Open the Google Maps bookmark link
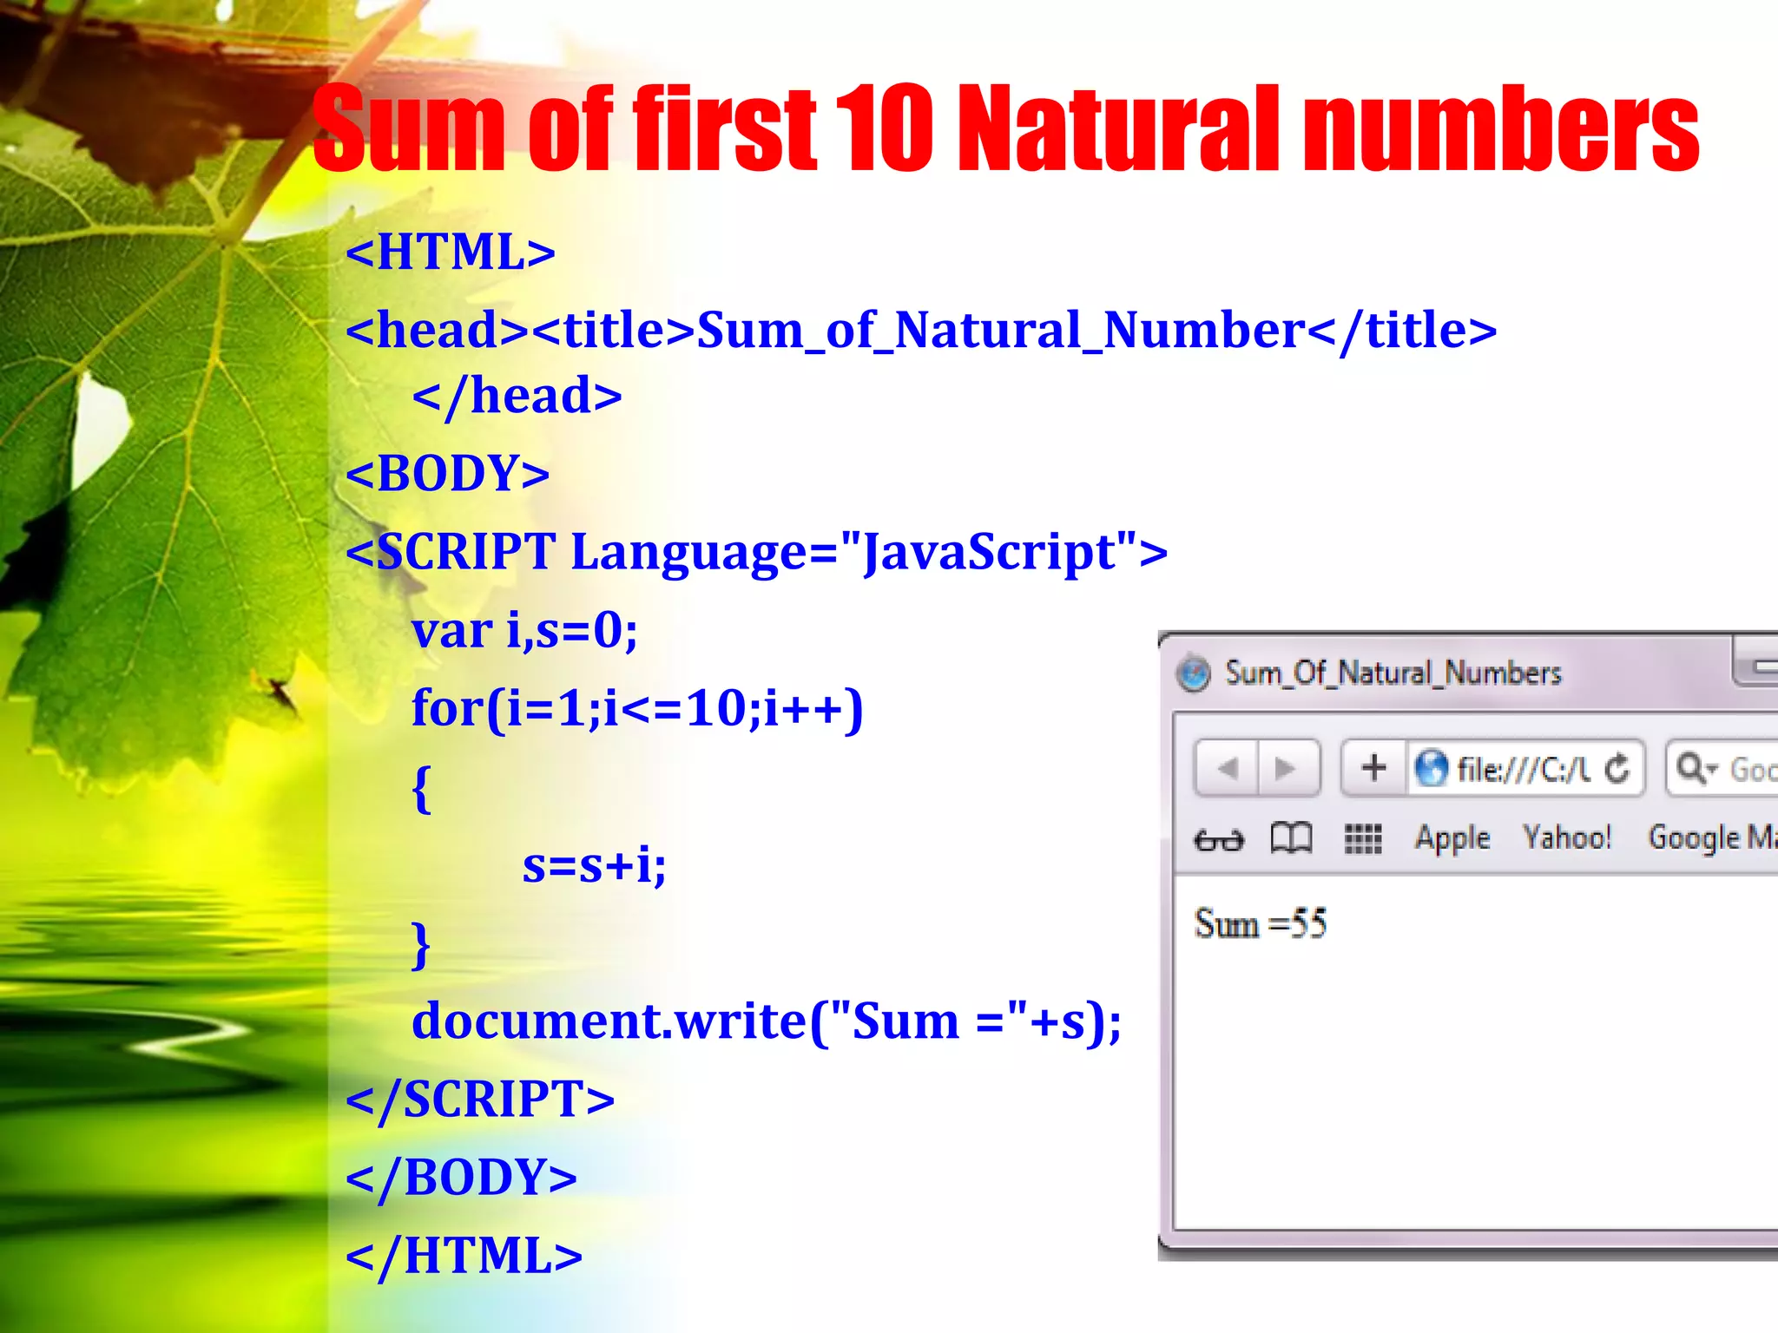The height and width of the screenshot is (1333, 1778). coord(1713,838)
